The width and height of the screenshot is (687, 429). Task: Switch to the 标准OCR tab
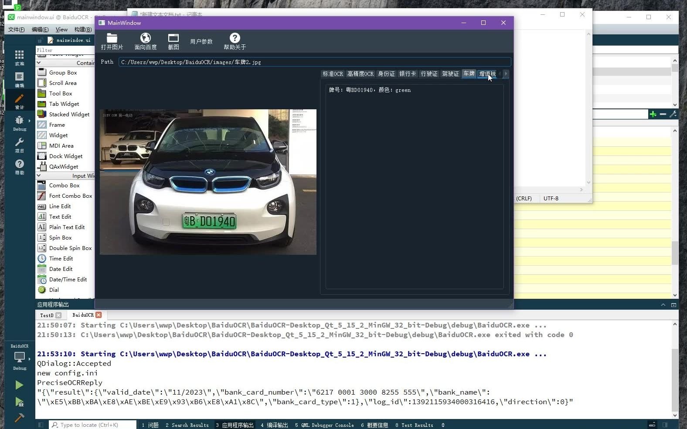[x=333, y=74]
